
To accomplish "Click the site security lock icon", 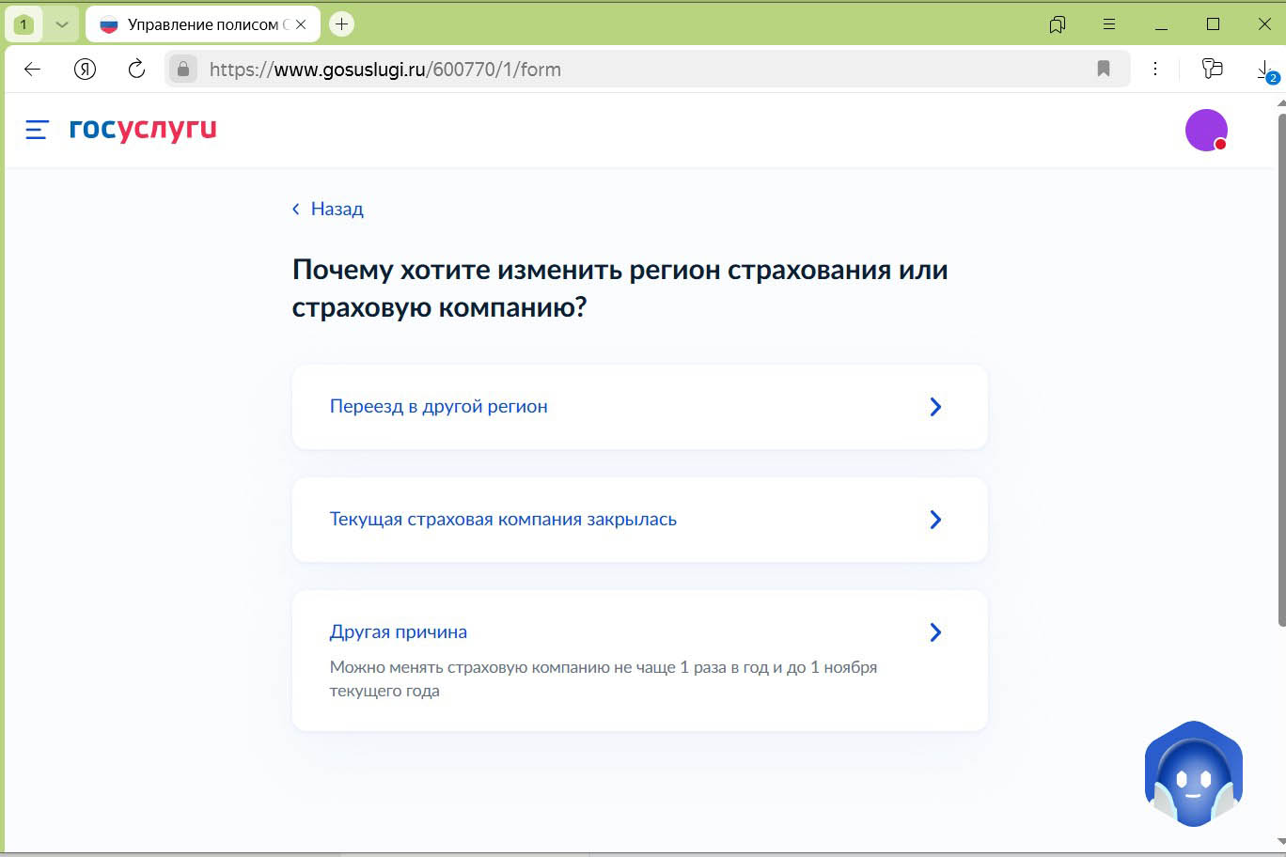I will (x=183, y=69).
